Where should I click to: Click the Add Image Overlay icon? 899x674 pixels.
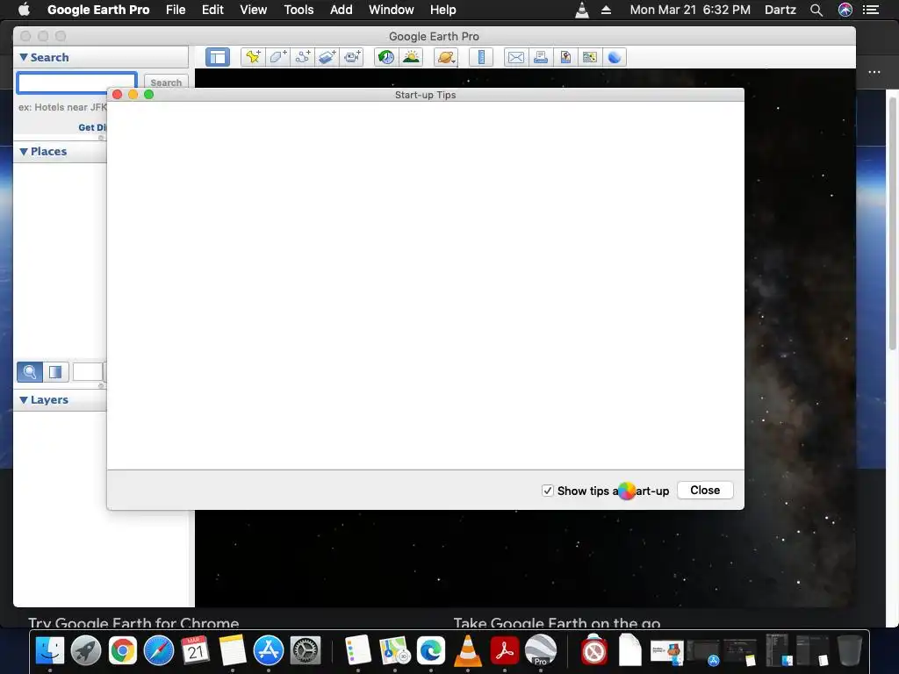coord(327,57)
